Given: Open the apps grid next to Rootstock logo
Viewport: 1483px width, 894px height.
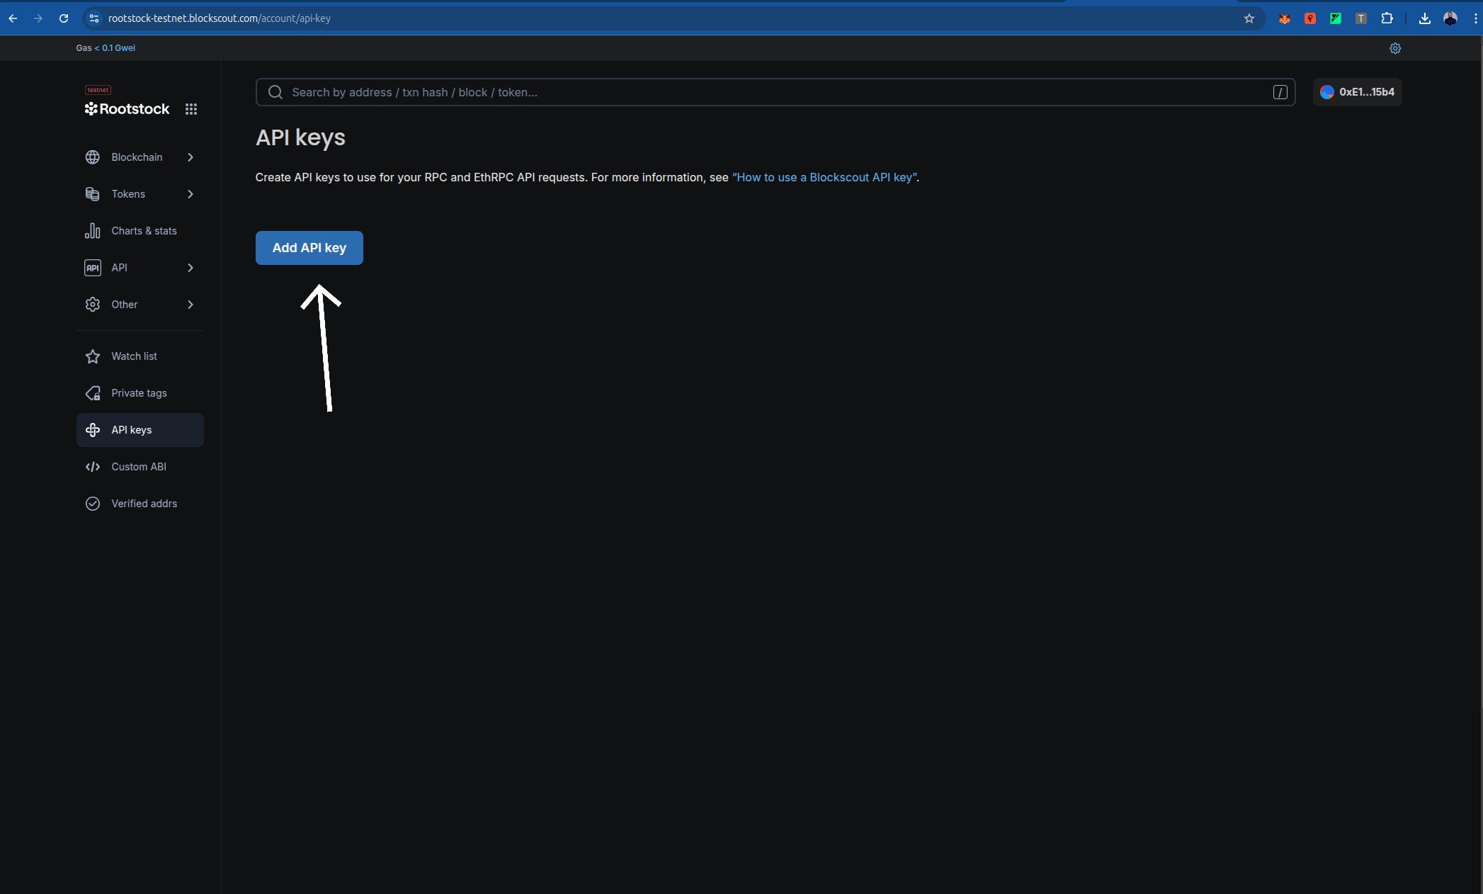Looking at the screenshot, I should tap(191, 109).
